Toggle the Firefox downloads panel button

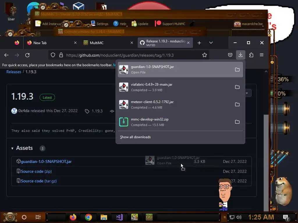(x=240, y=55)
